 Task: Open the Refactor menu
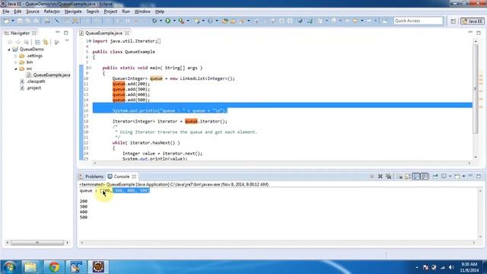tap(52, 11)
